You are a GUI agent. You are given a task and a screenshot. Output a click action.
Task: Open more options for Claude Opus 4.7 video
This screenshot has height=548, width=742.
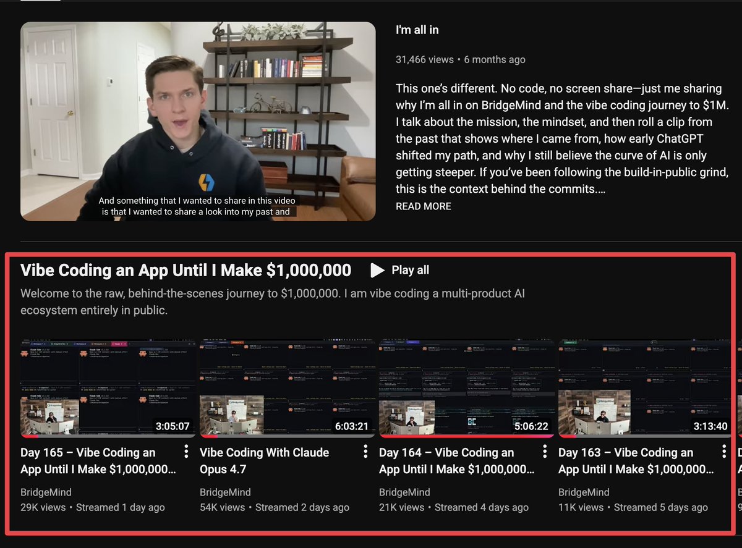(x=365, y=452)
